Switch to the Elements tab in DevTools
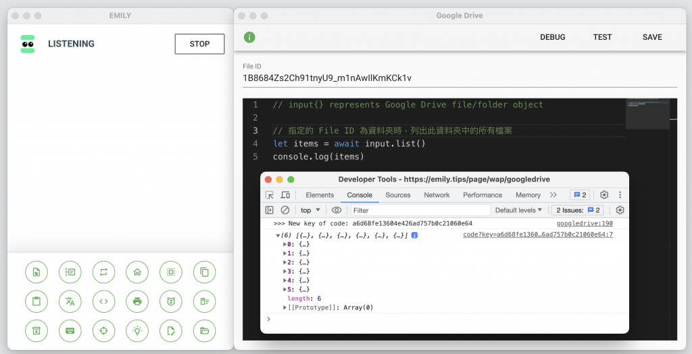The width and height of the screenshot is (692, 354). pos(320,195)
